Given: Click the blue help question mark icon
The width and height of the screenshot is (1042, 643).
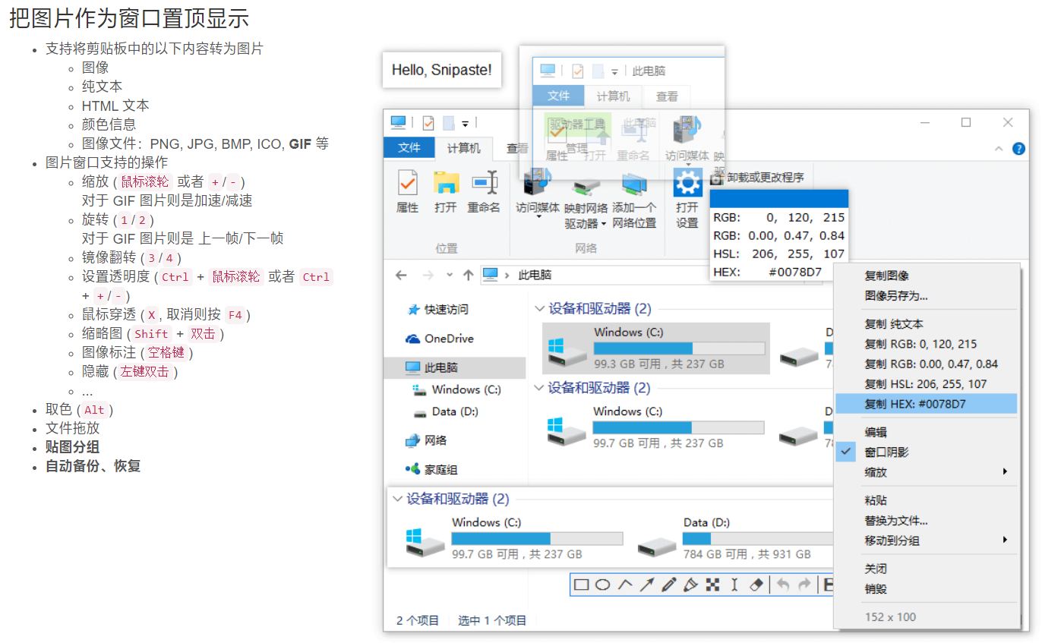Looking at the screenshot, I should [1019, 149].
